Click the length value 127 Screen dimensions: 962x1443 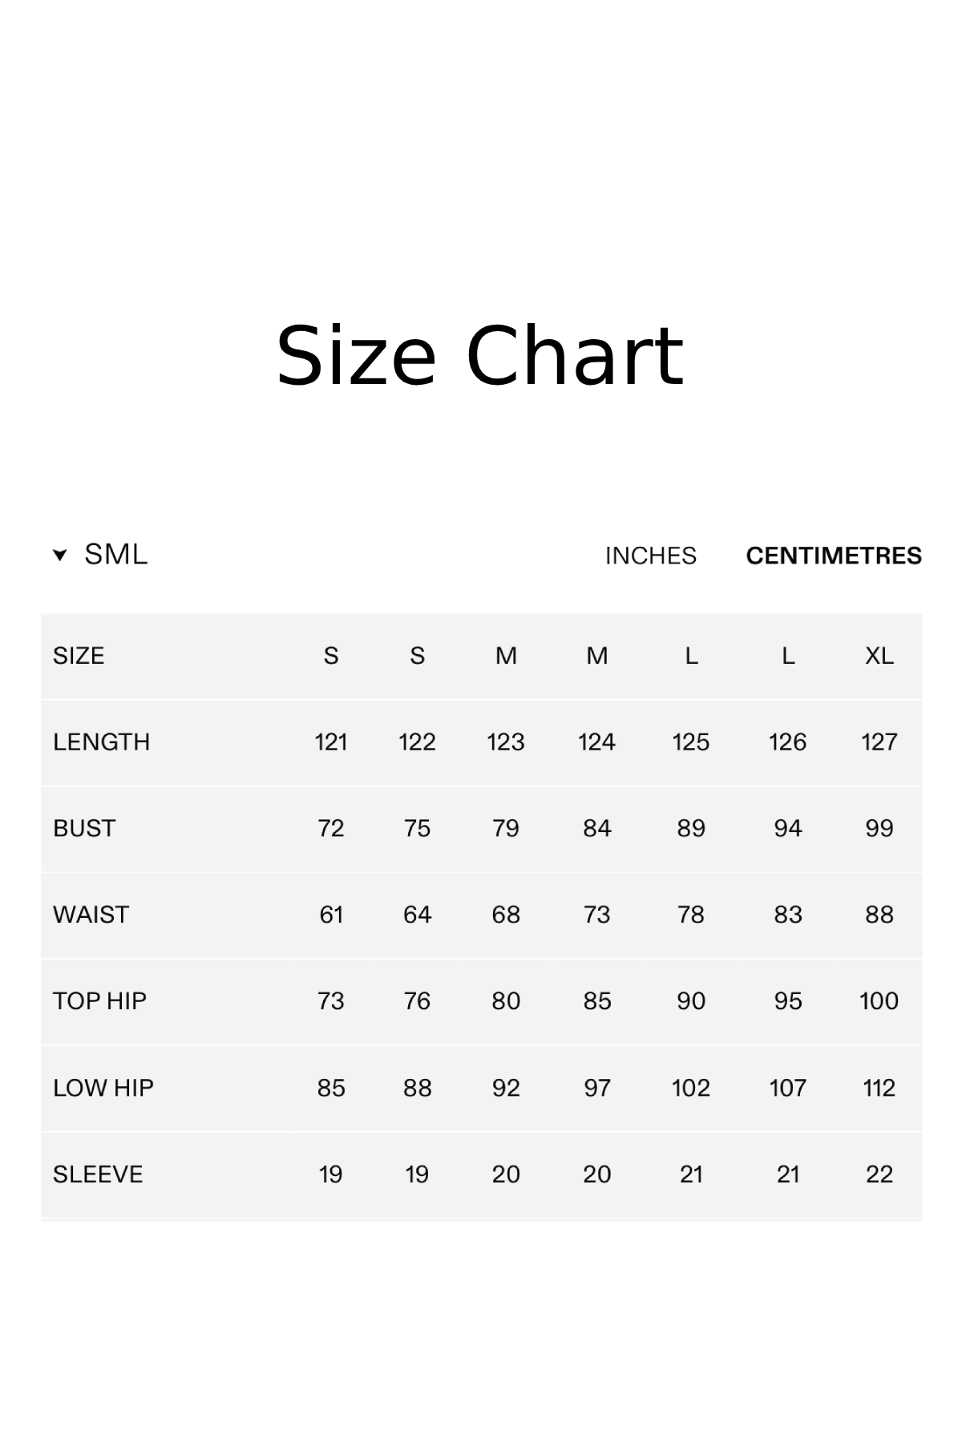pos(879,742)
